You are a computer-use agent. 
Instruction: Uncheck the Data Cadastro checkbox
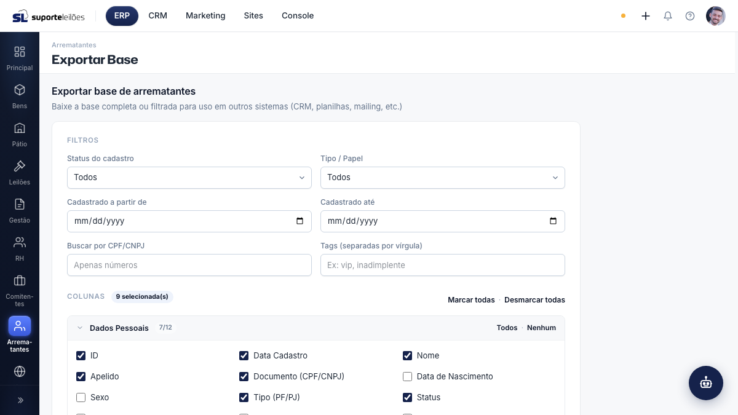tap(244, 355)
